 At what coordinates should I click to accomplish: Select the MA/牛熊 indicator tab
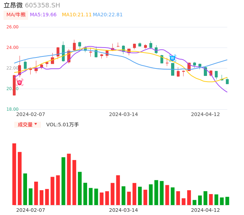click(16, 15)
